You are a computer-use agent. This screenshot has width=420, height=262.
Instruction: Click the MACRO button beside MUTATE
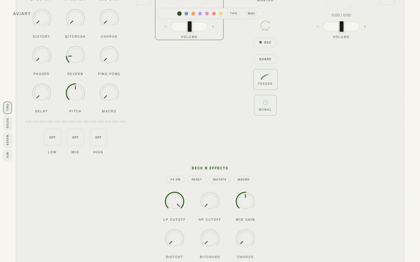coord(244,180)
